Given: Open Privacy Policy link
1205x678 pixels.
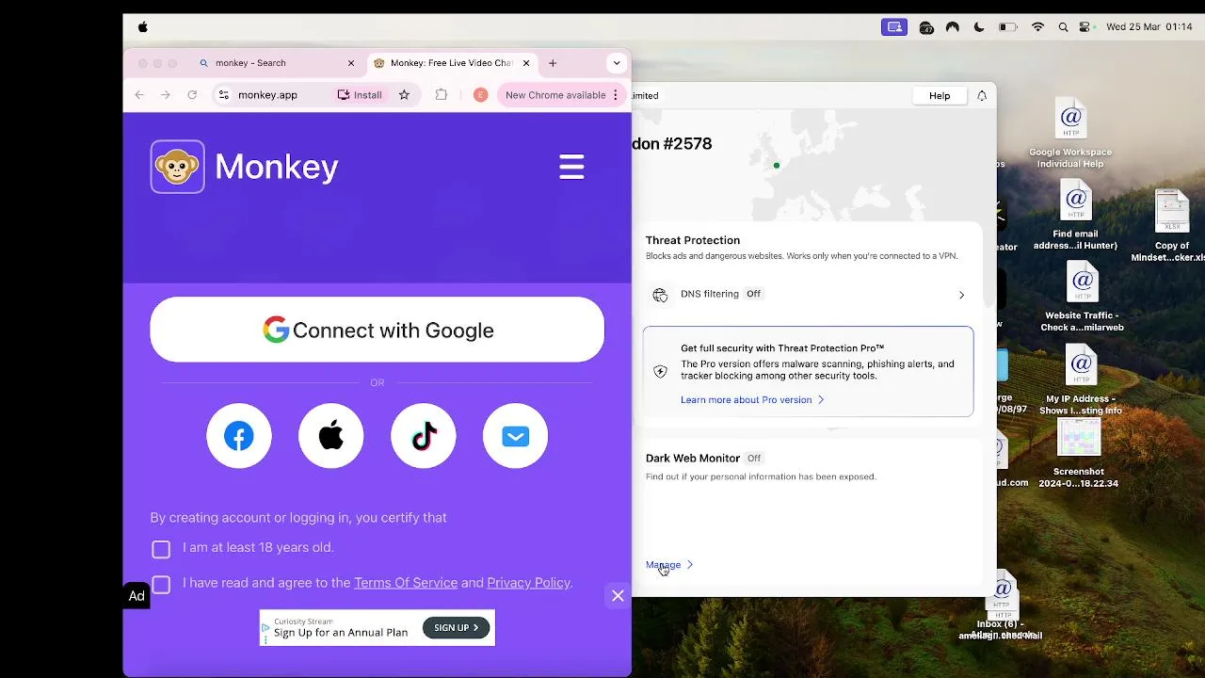Looking at the screenshot, I should [528, 583].
